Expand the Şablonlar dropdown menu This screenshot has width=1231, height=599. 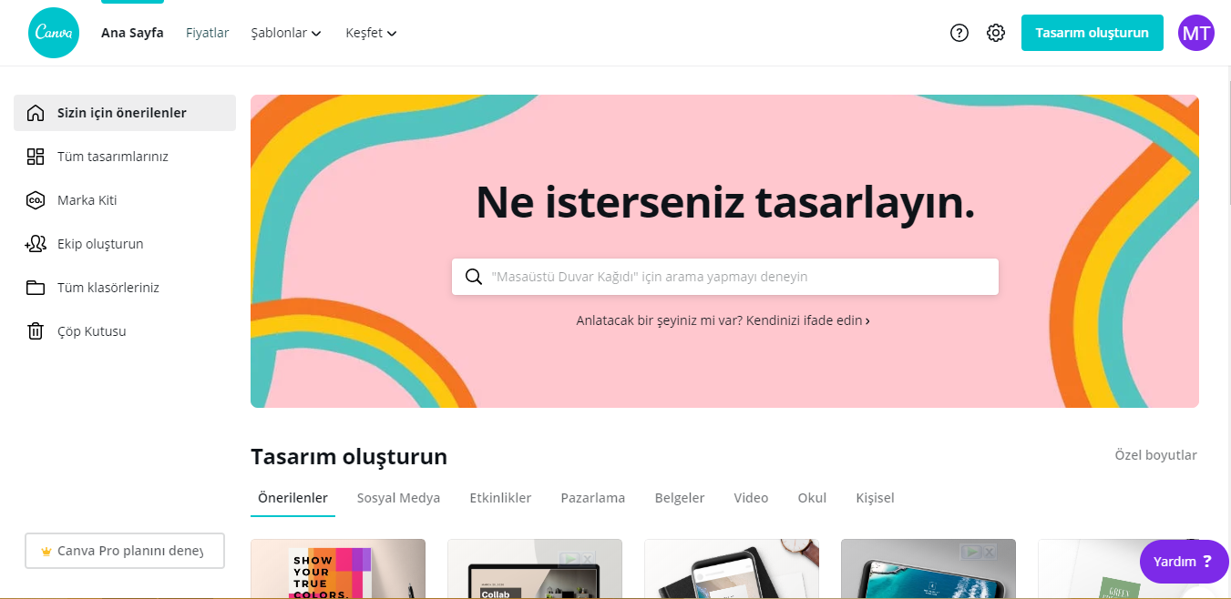(x=286, y=33)
